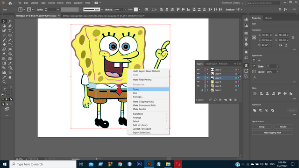This screenshot has height=168, width=299.
Task: Click Make Clipping Mask button in Quick Actions
Action: click(x=272, y=133)
